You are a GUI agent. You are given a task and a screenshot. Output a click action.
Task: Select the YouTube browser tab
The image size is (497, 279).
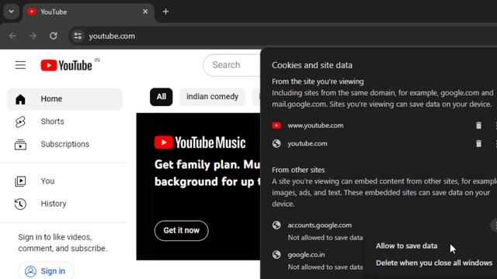pos(89,12)
